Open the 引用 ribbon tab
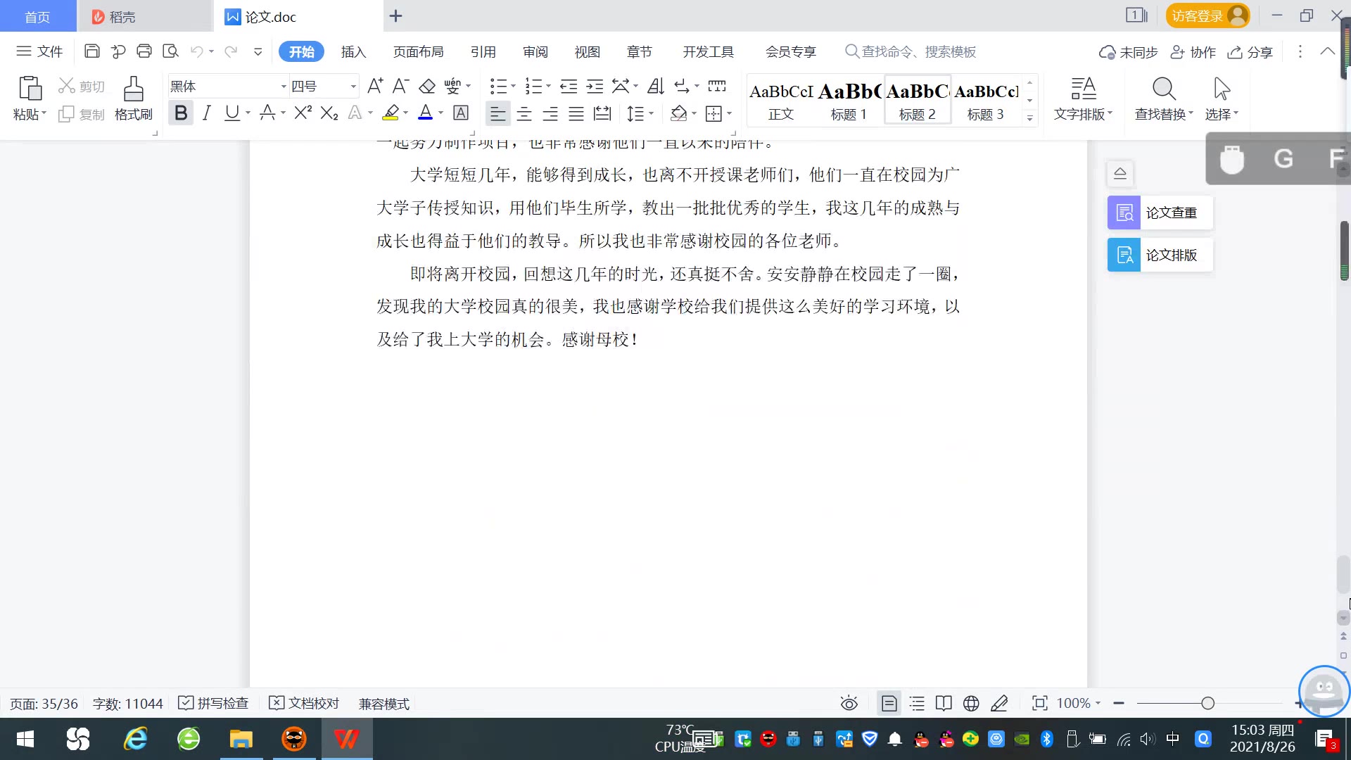This screenshot has height=760, width=1351. [x=483, y=52]
